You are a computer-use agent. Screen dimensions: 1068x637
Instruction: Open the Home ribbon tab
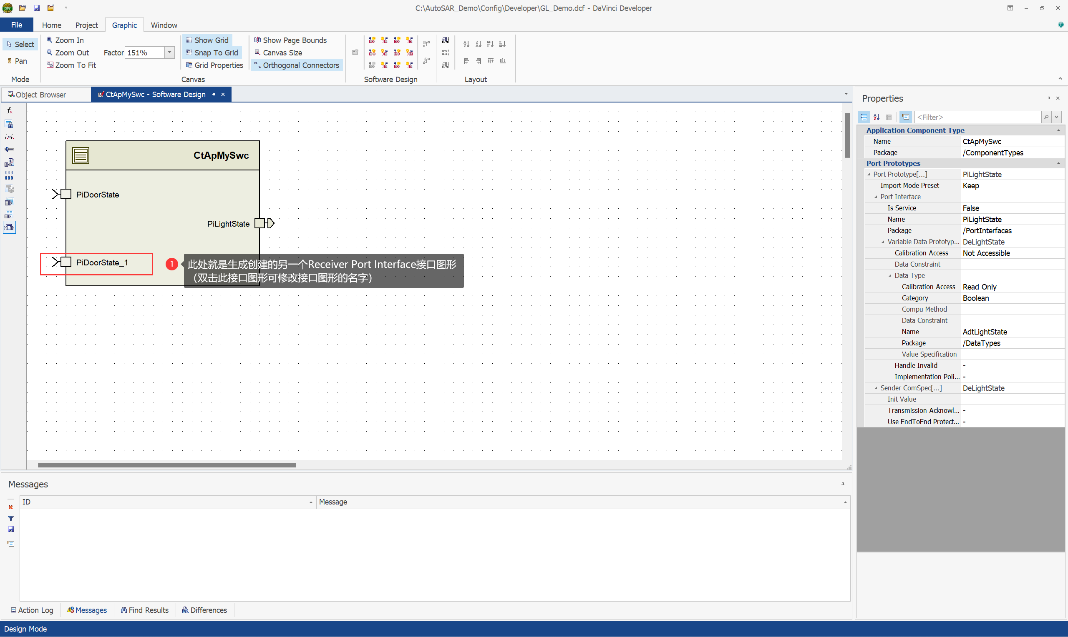(x=52, y=25)
